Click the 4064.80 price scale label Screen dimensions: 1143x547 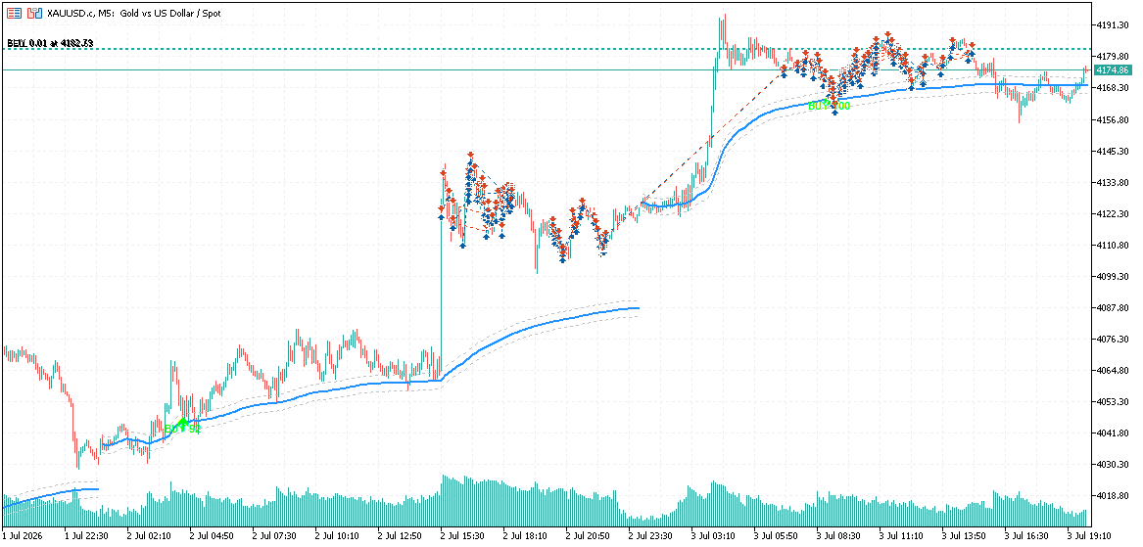click(x=1113, y=370)
